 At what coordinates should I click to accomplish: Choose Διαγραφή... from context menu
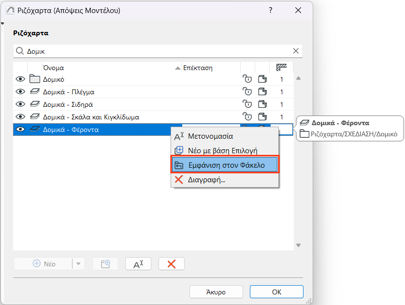click(x=225, y=179)
